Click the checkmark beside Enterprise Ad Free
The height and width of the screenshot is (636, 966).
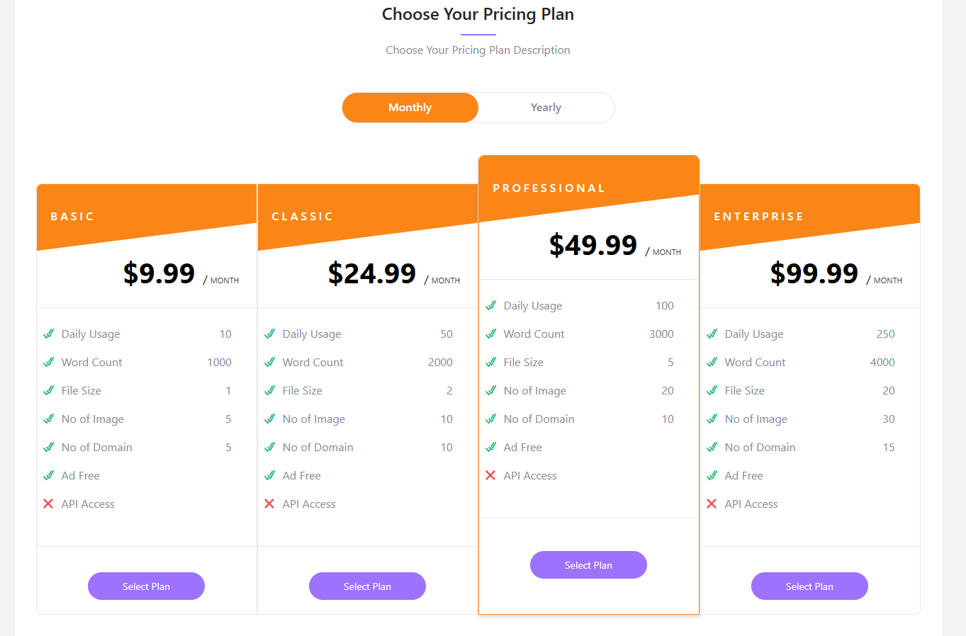pyautogui.click(x=712, y=475)
